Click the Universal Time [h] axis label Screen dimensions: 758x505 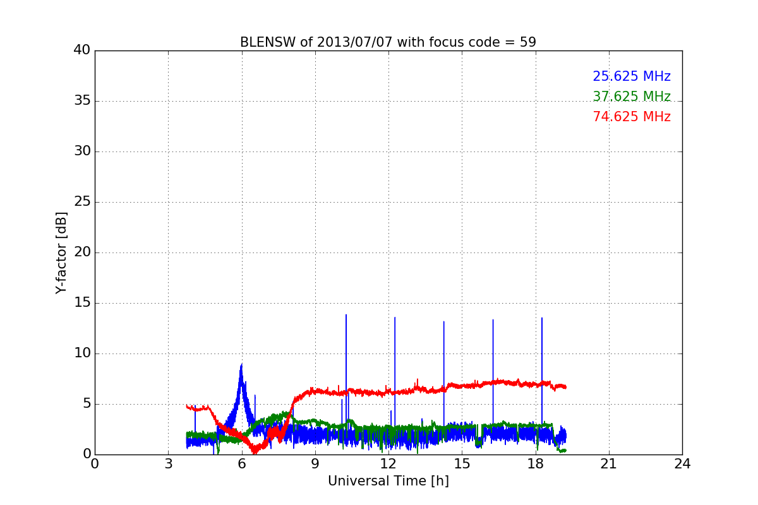[x=388, y=481]
